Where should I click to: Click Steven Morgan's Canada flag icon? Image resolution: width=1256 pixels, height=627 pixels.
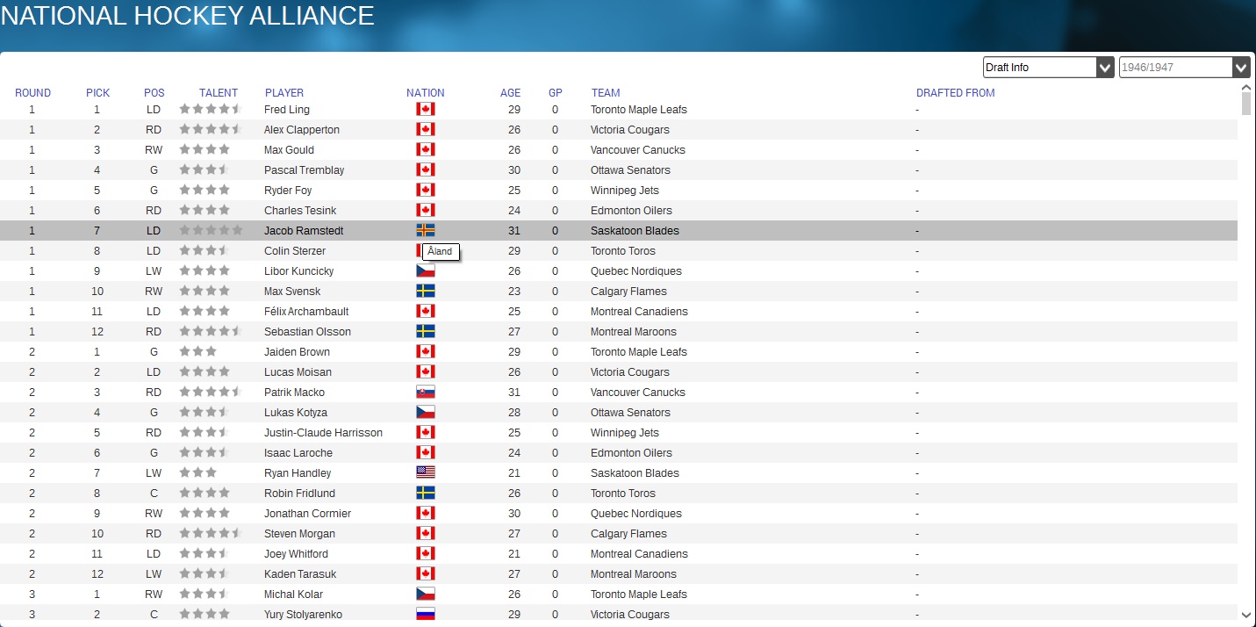(x=426, y=534)
